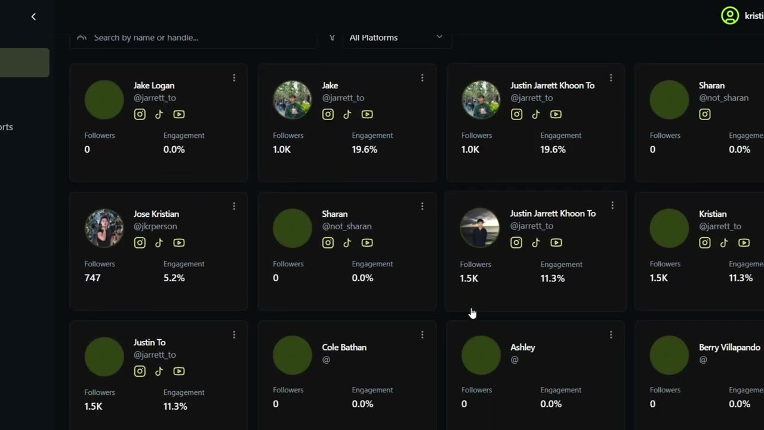Open three-dot menu on Cole Bathan card

click(x=422, y=334)
